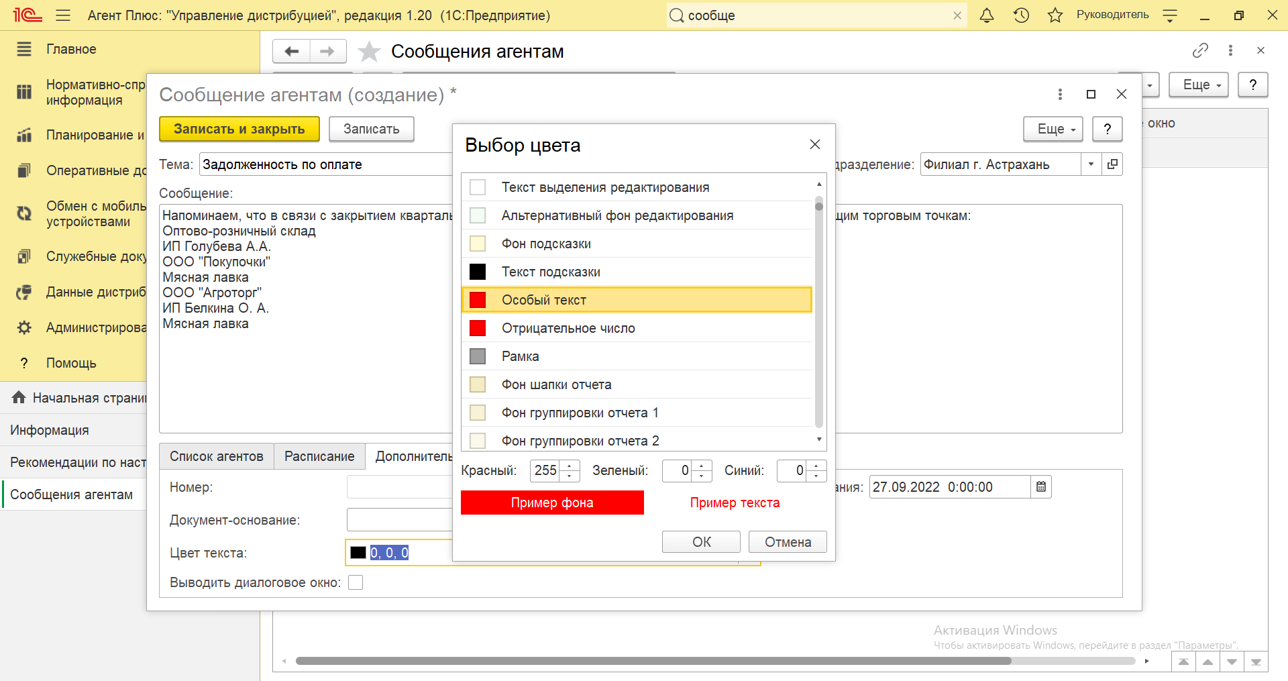Click the Записать button

tap(371, 129)
